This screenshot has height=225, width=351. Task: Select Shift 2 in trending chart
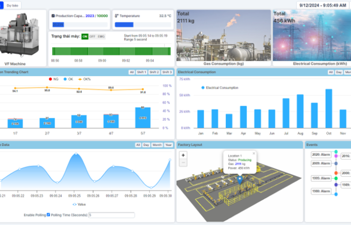[x=154, y=72]
